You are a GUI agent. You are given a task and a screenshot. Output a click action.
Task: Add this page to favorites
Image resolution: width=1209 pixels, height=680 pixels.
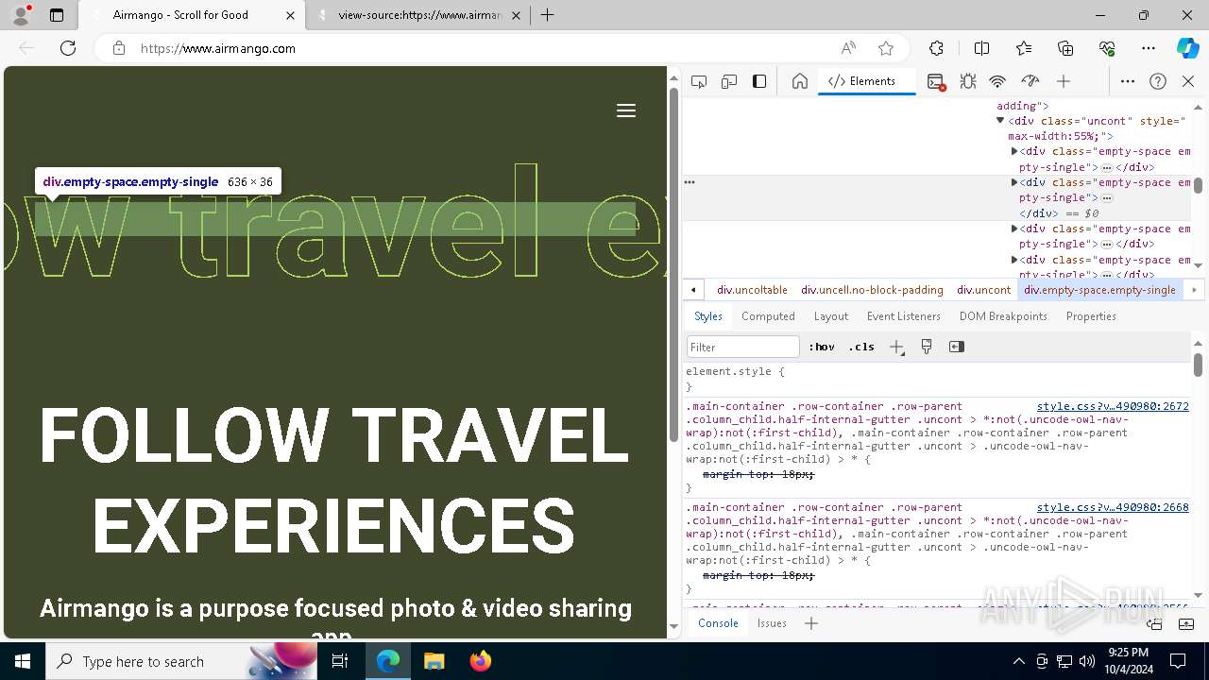(886, 48)
